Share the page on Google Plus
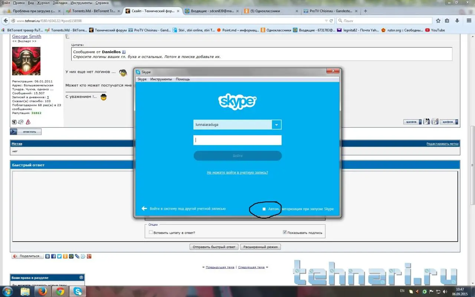The height and width of the screenshot is (297, 475). (89, 256)
